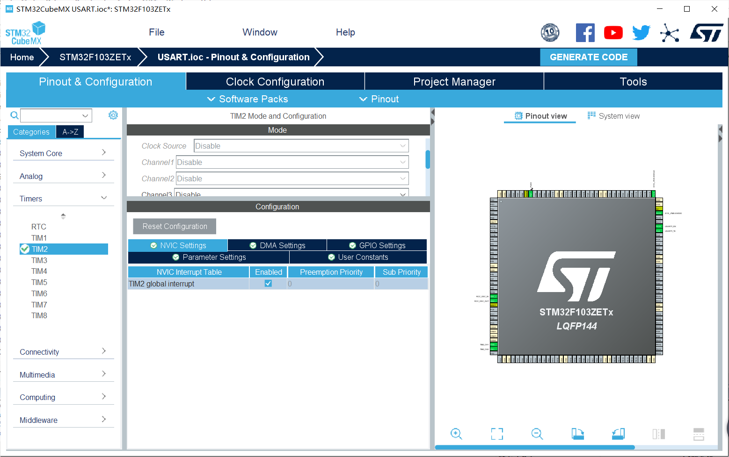Zoom out of the pinout view
Viewport: 729px width, 457px height.
(537, 434)
